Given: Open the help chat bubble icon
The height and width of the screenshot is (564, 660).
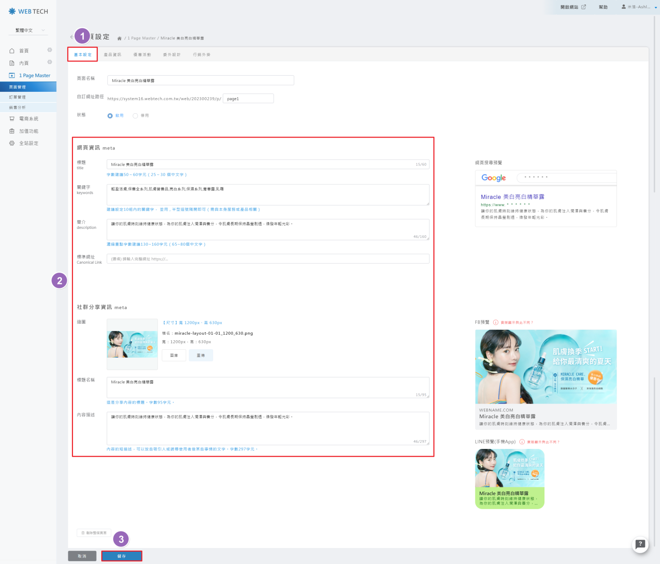Looking at the screenshot, I should [x=640, y=544].
